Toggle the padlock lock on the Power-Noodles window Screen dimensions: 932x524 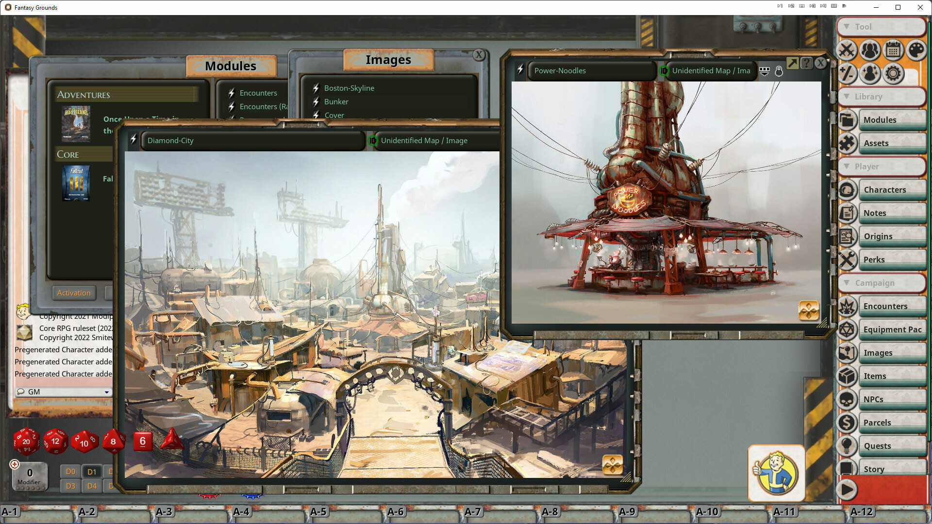pos(779,71)
